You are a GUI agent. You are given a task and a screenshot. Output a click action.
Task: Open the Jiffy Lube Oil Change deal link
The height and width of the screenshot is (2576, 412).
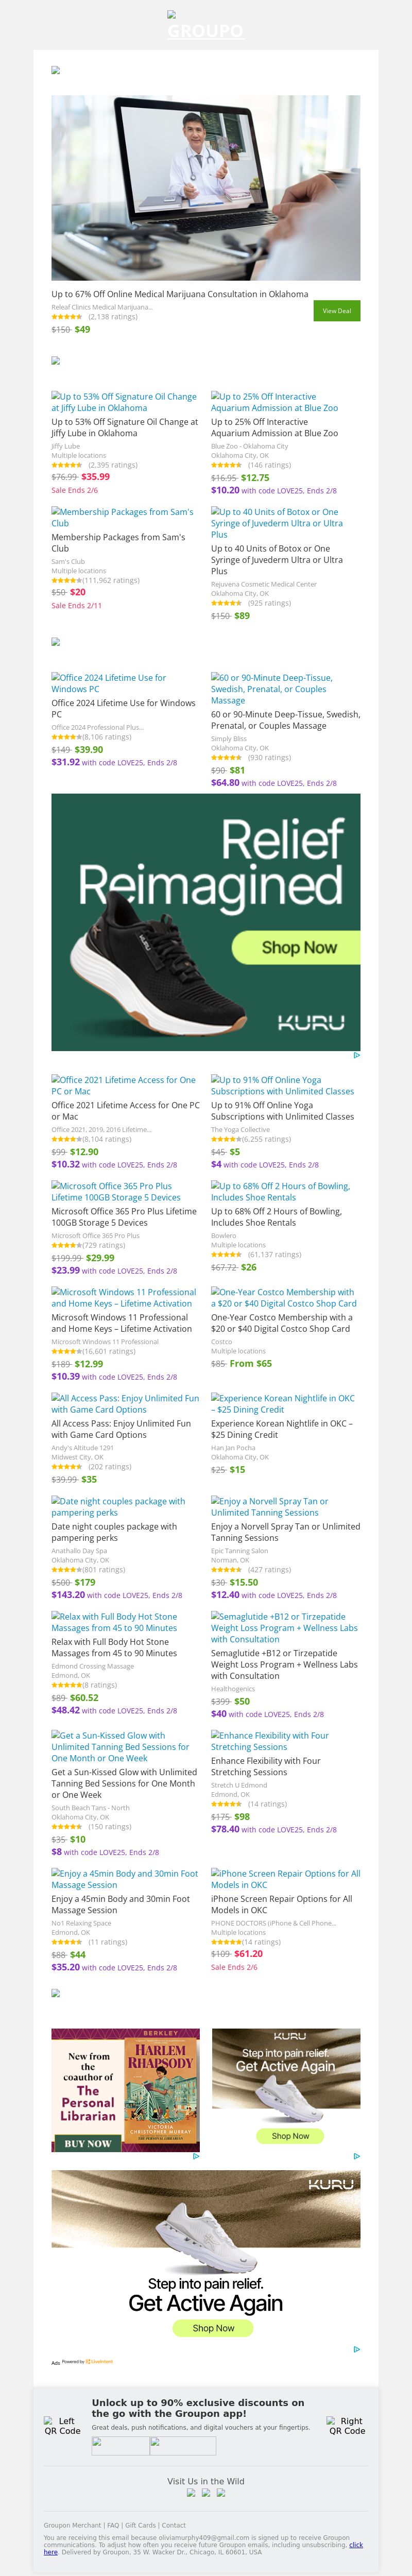[124, 402]
